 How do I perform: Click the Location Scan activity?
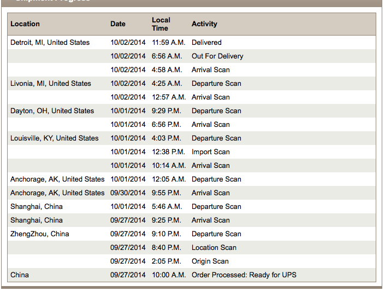coord(214,247)
